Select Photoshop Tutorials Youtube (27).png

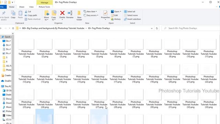click(x=99, y=99)
